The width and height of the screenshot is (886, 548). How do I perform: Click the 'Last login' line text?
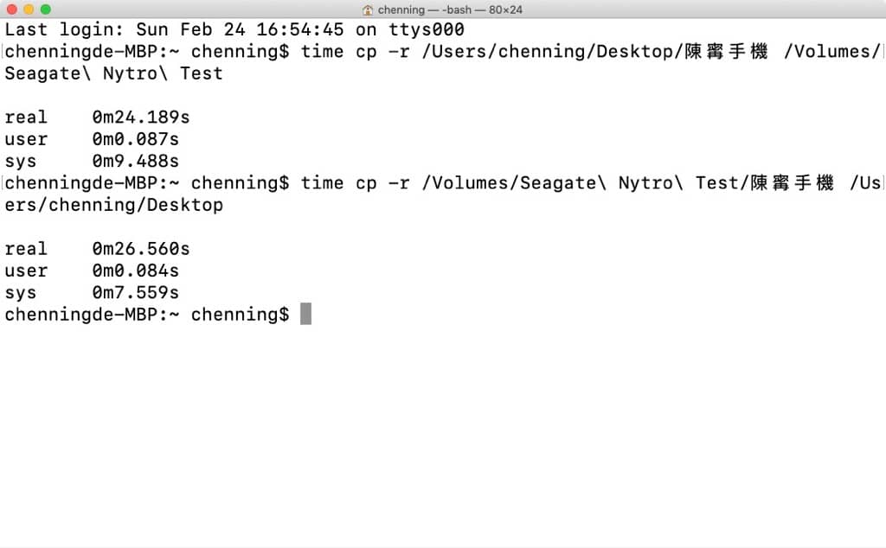tap(234, 29)
